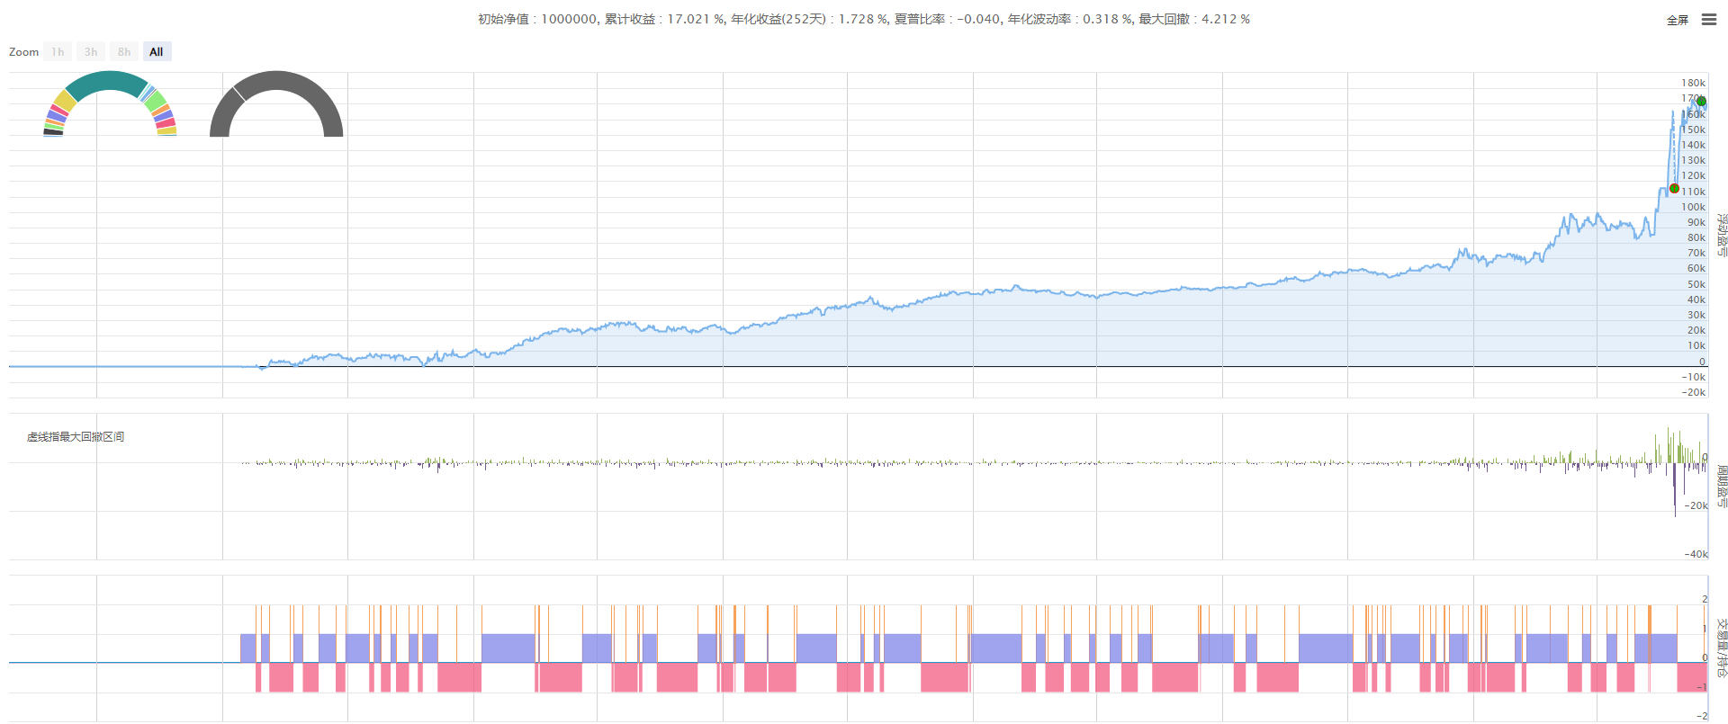Click the large teal segment of colored gauge

coord(106,82)
